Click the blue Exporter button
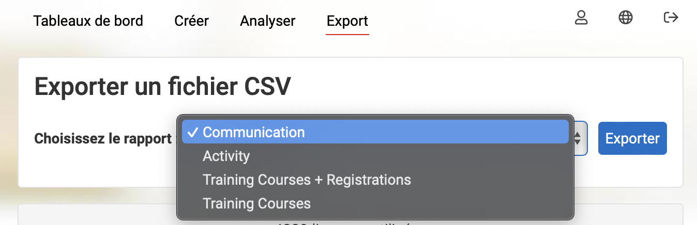 point(632,138)
